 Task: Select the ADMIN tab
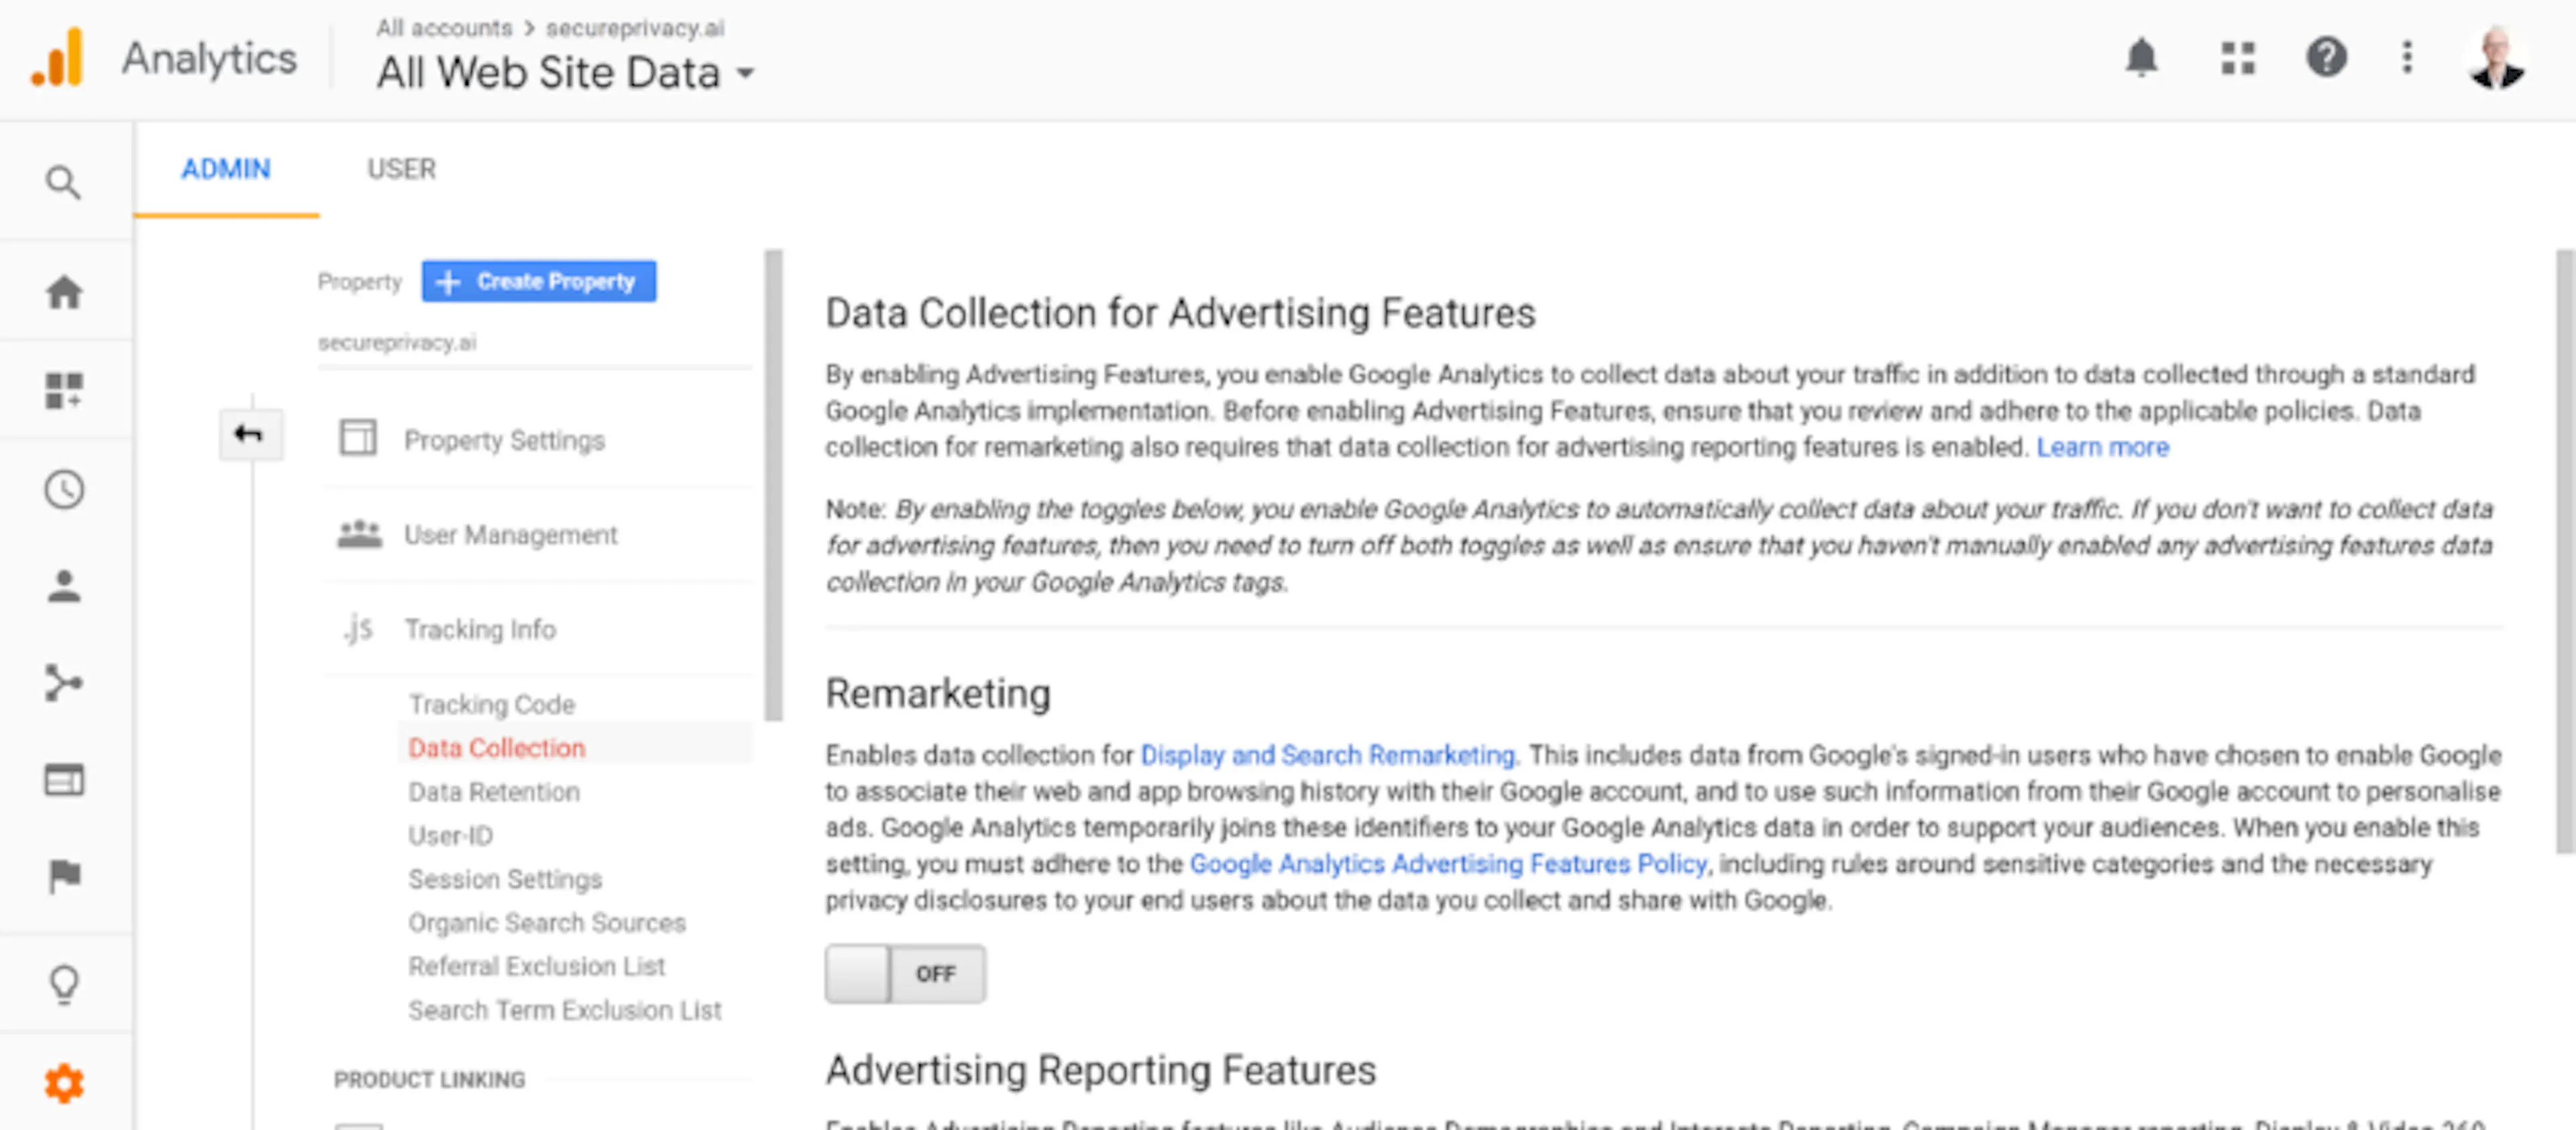coord(226,169)
